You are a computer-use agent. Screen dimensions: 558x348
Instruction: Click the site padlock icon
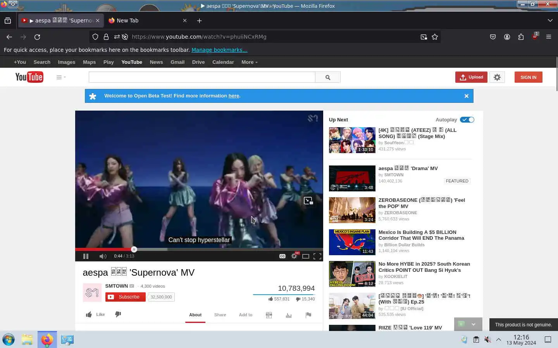[x=106, y=37]
